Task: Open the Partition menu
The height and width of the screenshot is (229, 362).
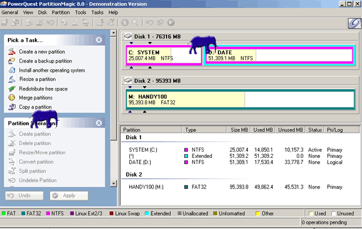Action: (x=61, y=13)
